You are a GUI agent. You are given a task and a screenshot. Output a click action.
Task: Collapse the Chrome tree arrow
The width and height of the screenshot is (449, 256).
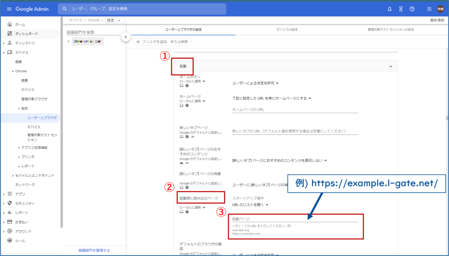tap(13, 71)
